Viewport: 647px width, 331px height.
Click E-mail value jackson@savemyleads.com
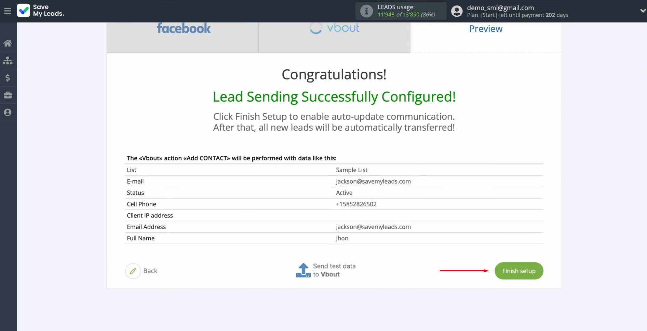[373, 182]
